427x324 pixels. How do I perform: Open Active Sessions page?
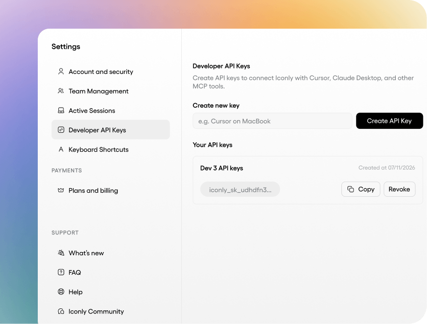click(x=111, y=111)
